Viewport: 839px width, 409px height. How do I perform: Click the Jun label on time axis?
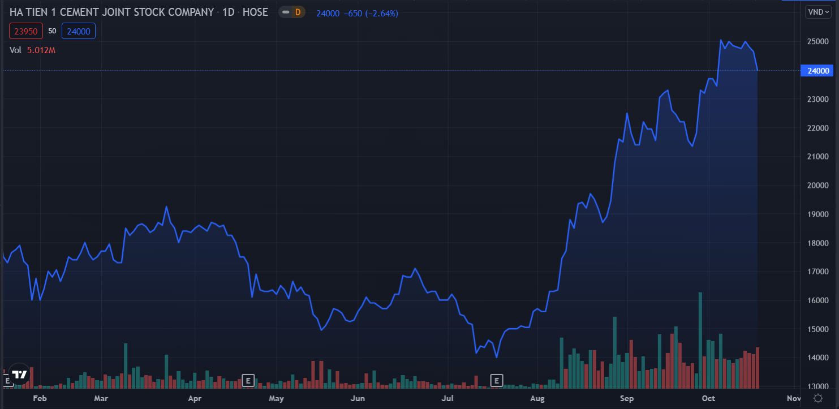coord(358,398)
